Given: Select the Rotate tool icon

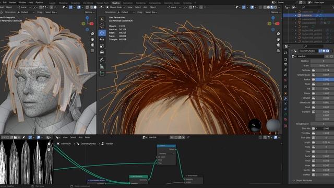Looking at the screenshot, I should 102,40.
